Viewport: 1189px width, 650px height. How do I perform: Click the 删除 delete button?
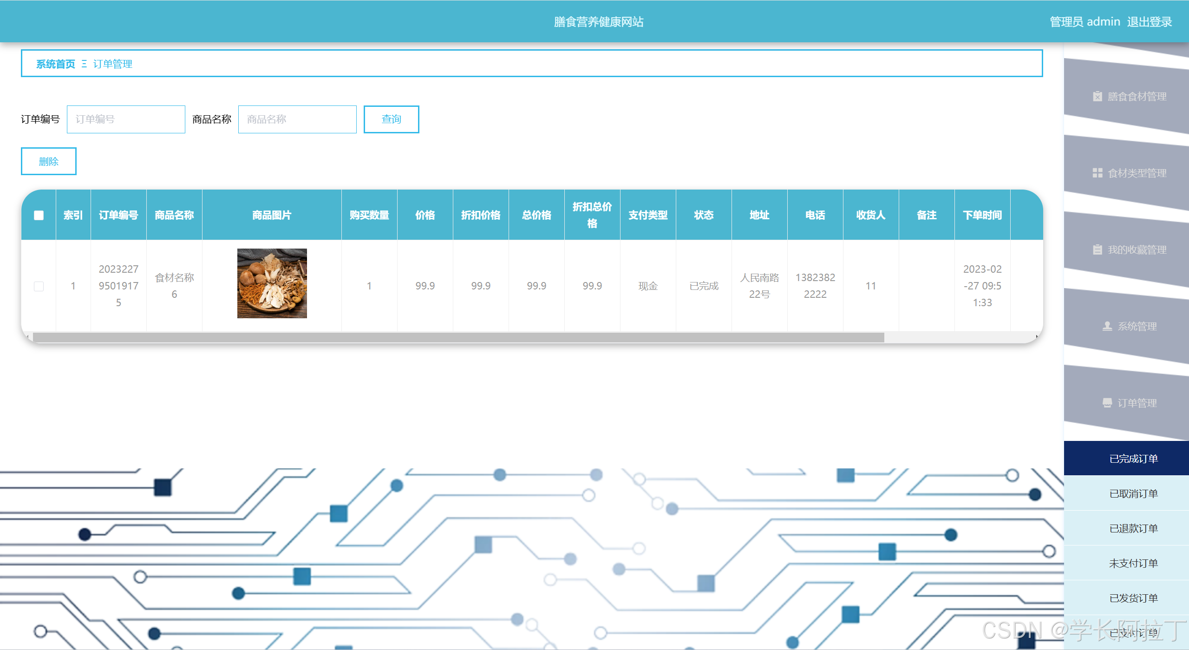pyautogui.click(x=49, y=161)
